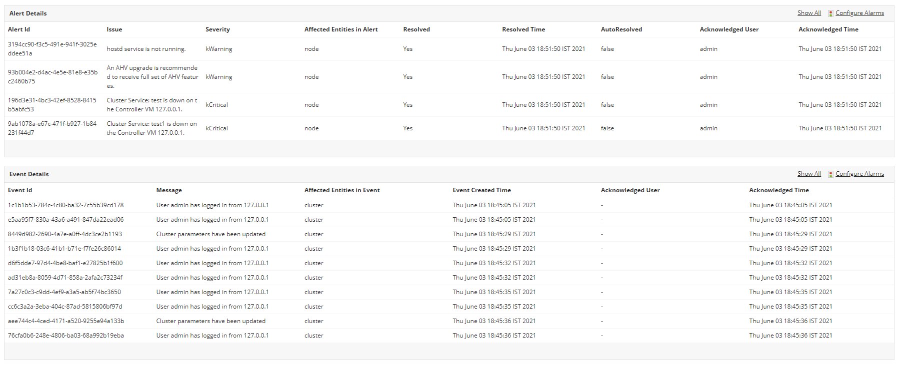Sort alerts by the Severity column header
This screenshot has height=365, width=903.
(217, 29)
